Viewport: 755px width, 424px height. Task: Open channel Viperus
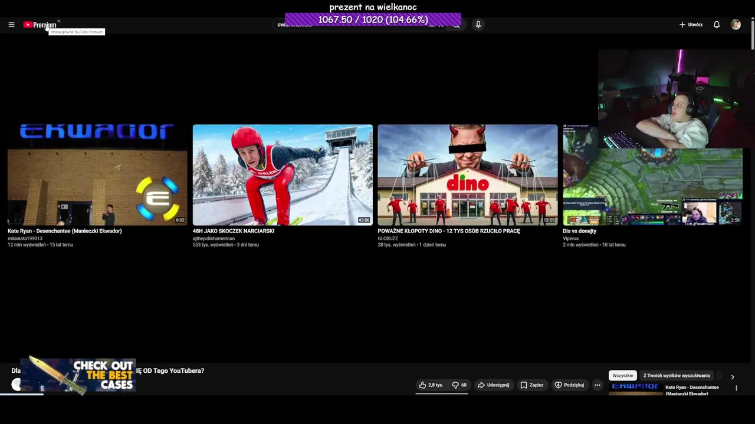pos(571,238)
